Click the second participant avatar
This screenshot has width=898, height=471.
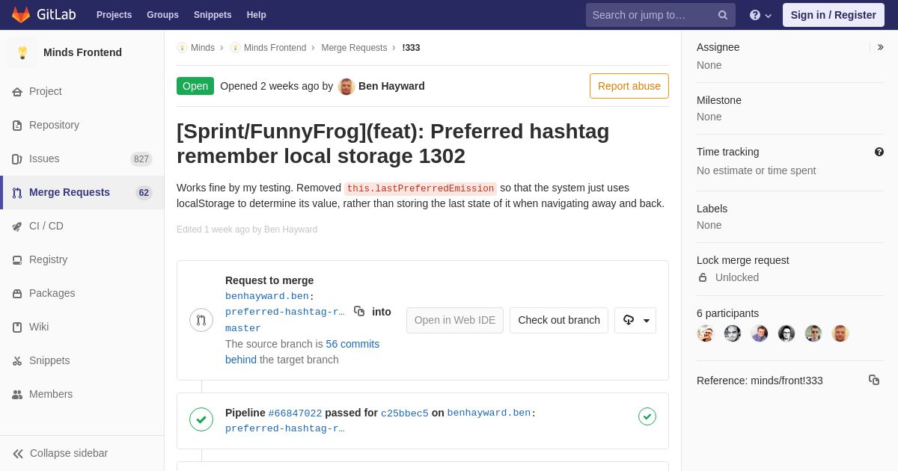pos(733,333)
